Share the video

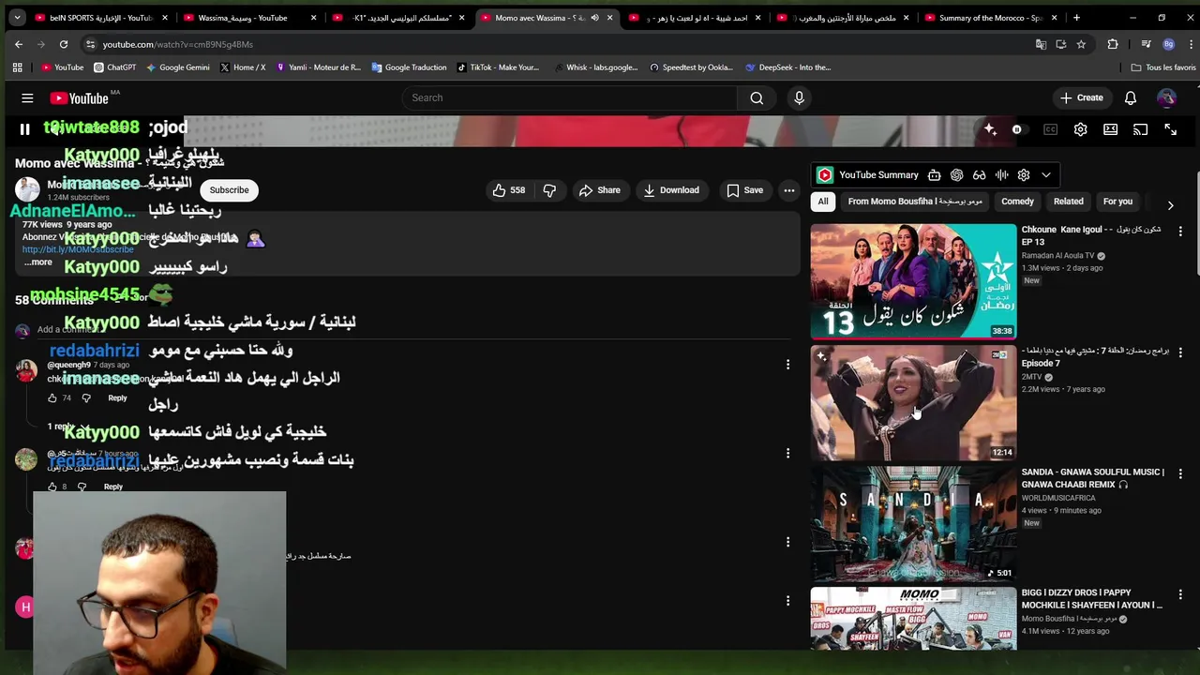pos(599,190)
